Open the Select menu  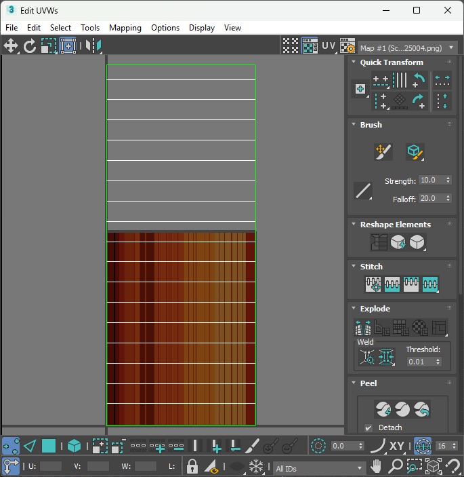60,28
